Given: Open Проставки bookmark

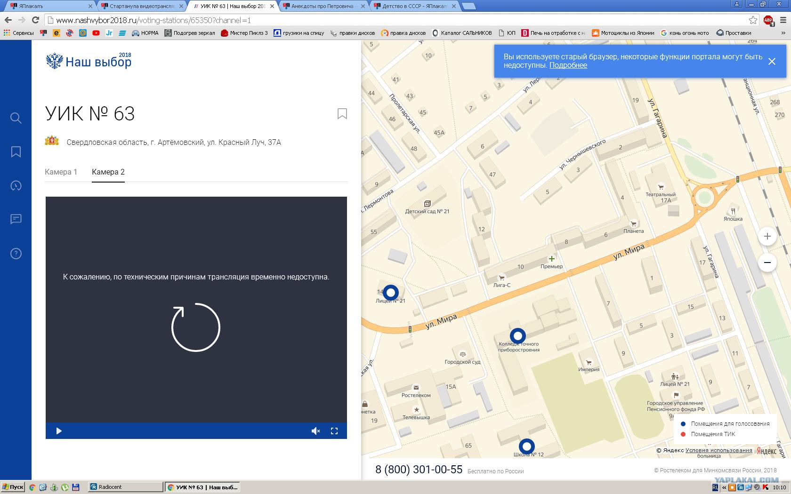Looking at the screenshot, I should pos(734,33).
